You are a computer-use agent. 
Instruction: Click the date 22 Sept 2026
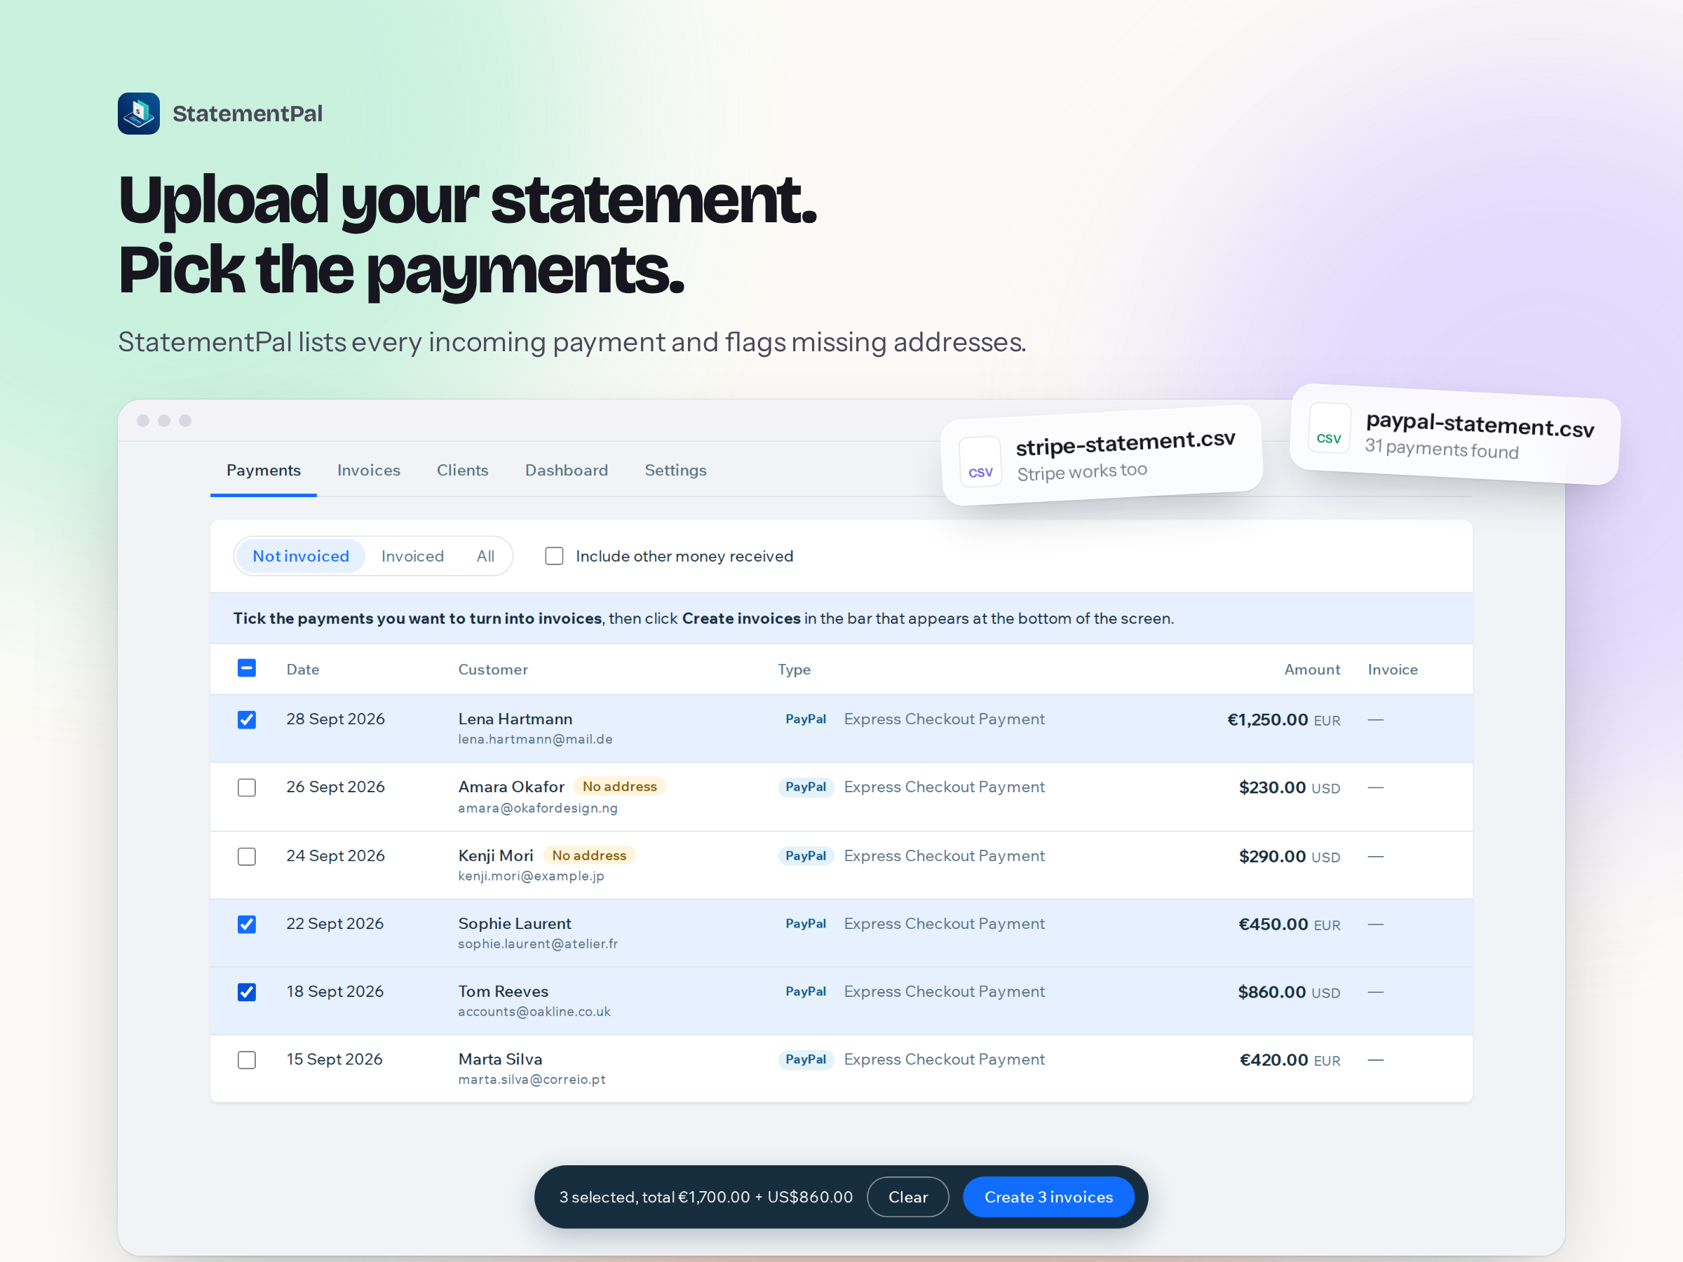[x=334, y=923]
